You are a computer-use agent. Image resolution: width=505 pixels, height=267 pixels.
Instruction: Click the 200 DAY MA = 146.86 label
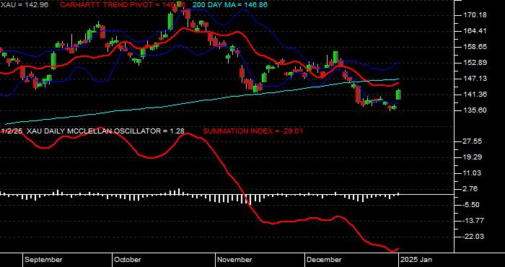230,5
